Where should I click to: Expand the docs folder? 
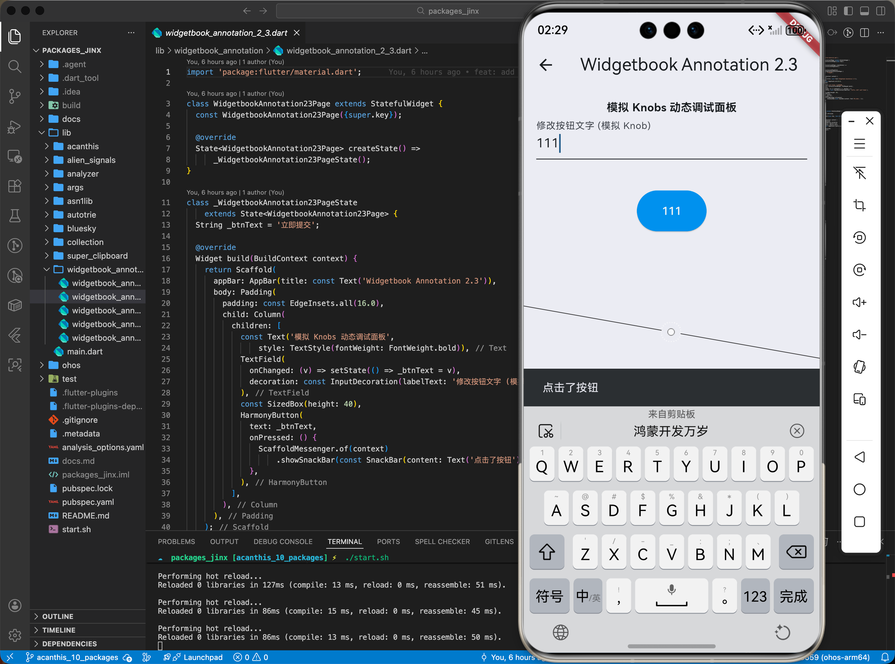71,119
